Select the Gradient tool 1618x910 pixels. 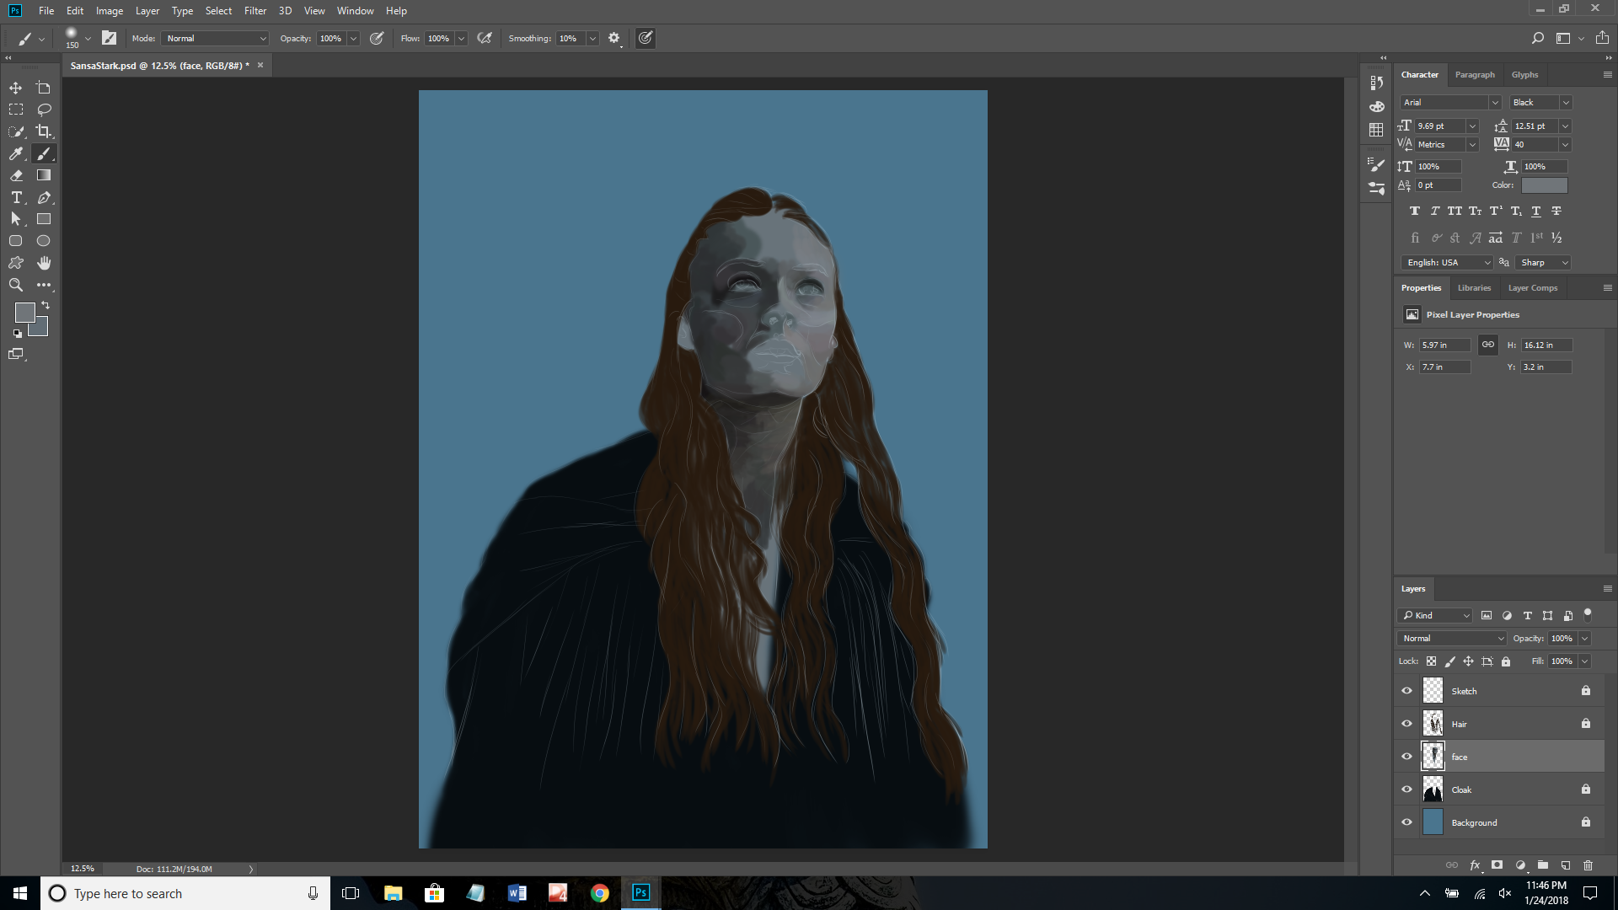44,175
